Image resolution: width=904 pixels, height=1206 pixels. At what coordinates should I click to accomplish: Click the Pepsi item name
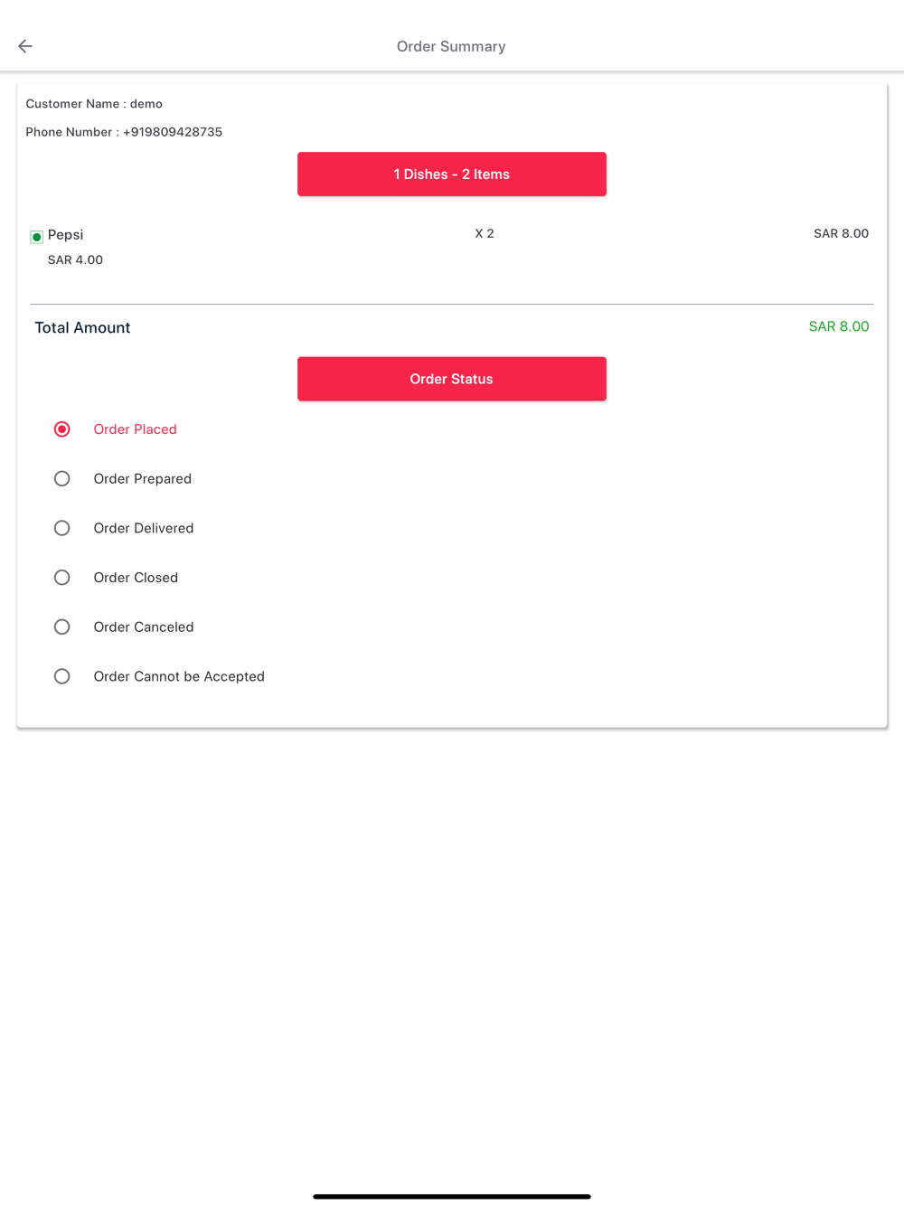(x=65, y=235)
